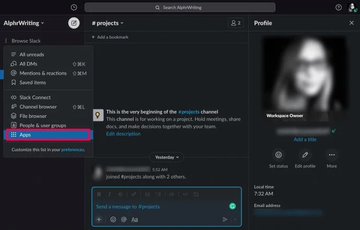This screenshot has width=360, height=230.
Task: Apply bold formatting in message box
Action: pyautogui.click(x=99, y=194)
